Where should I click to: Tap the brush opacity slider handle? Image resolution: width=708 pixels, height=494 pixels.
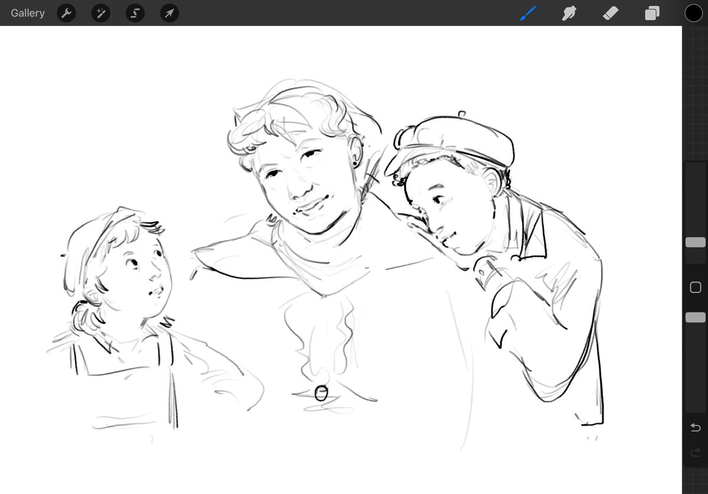pyautogui.click(x=695, y=317)
